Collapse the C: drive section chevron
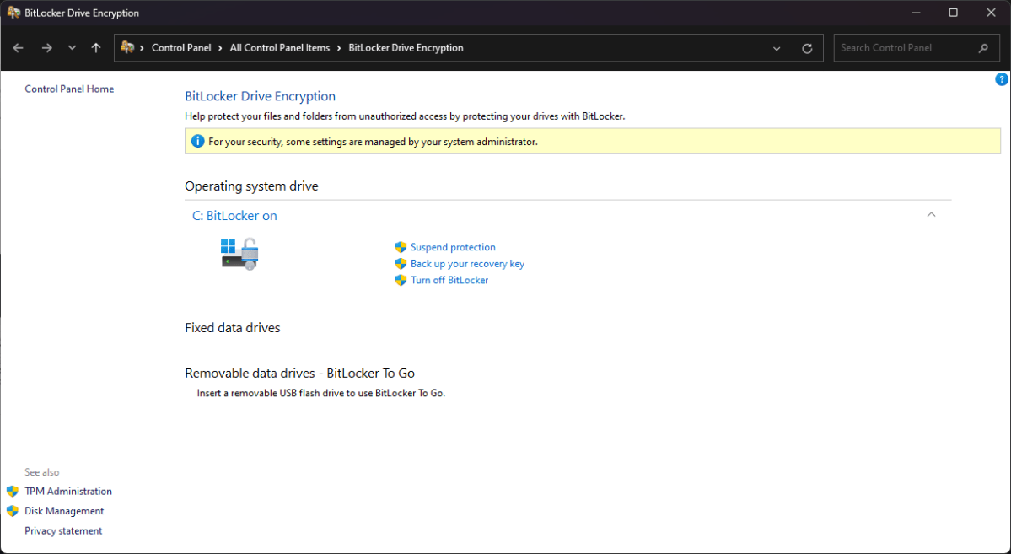Viewport: 1011px width, 554px height. [x=931, y=215]
